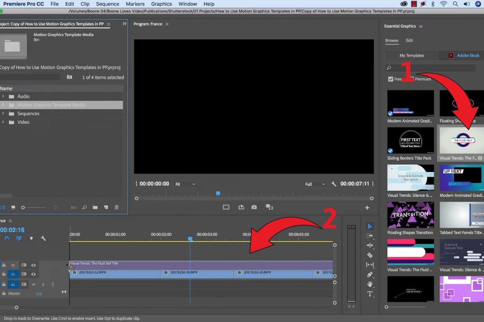Expand the Video bin
Viewport: 484px width, 322px height.
3,122
